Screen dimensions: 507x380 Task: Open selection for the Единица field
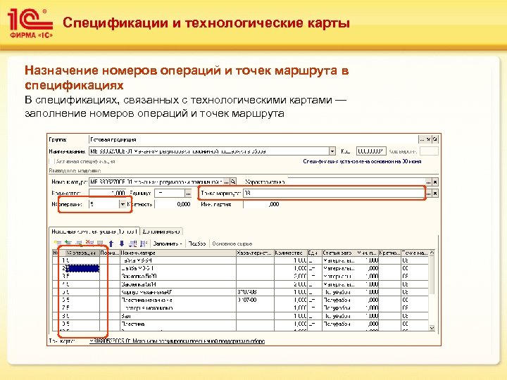tap(188, 194)
